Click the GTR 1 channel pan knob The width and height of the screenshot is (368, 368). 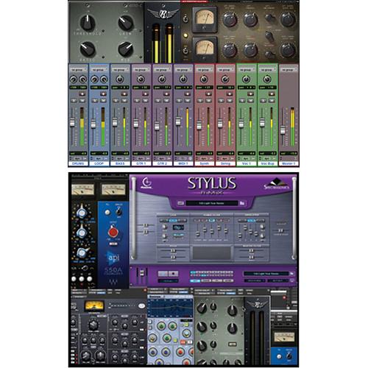click(x=141, y=79)
